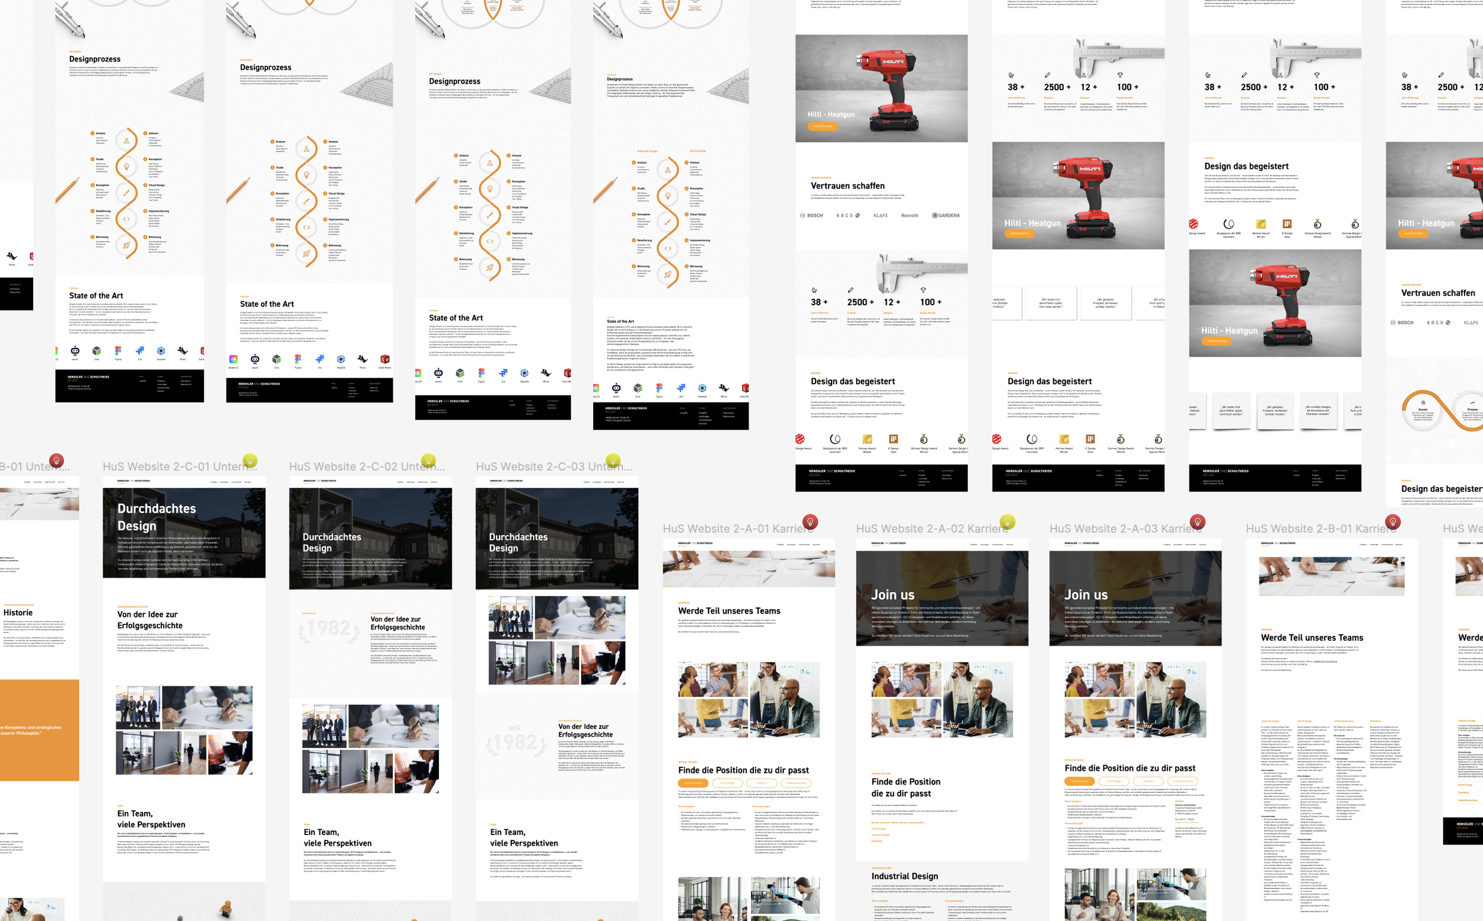
Task: Click Join us hero heading in 2-A-02 frame
Action: [x=892, y=594]
